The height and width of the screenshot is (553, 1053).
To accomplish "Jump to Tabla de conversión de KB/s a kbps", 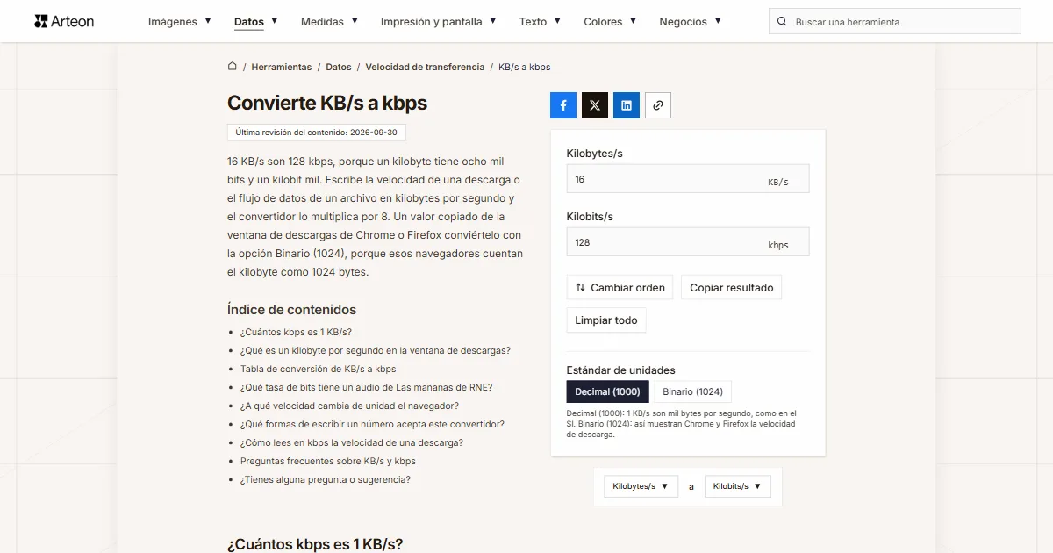I will click(318, 369).
